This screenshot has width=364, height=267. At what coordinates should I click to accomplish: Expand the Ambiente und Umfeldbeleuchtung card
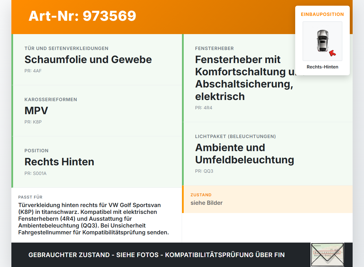[245, 153]
